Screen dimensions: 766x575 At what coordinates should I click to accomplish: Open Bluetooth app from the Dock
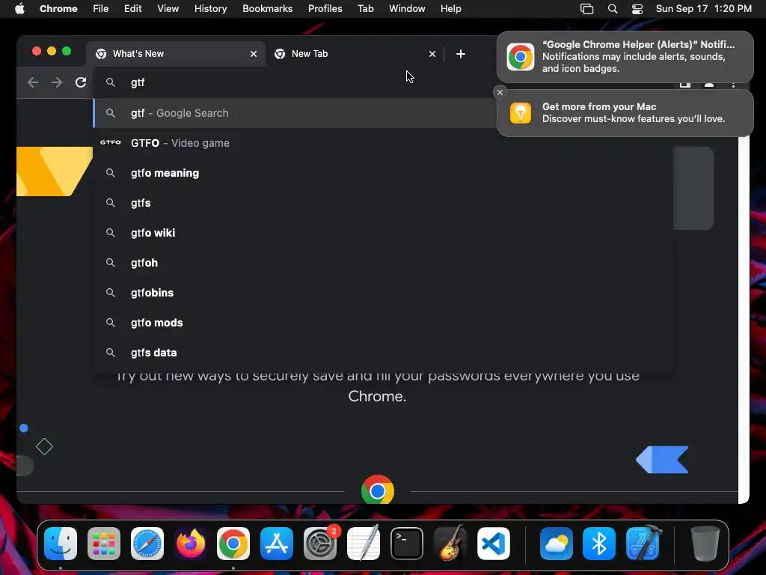click(599, 544)
